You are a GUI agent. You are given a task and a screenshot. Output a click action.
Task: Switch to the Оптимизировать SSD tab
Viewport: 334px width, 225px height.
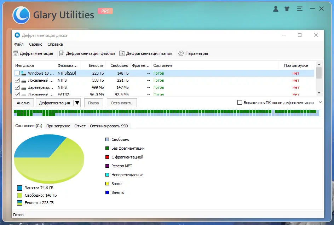pos(109,126)
